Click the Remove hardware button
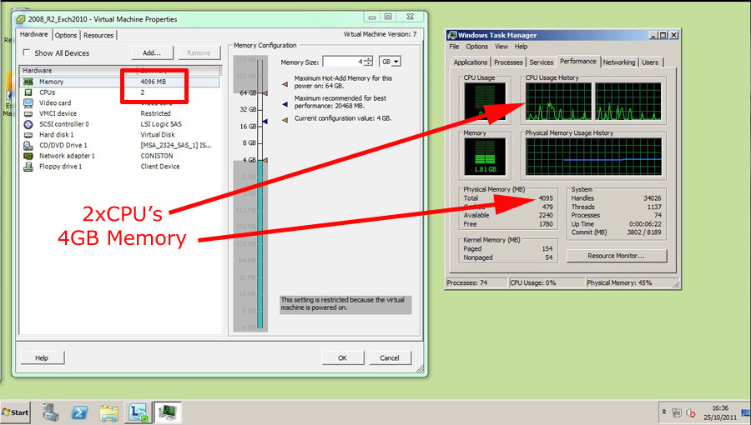Image resolution: width=751 pixels, height=425 pixels. [199, 52]
